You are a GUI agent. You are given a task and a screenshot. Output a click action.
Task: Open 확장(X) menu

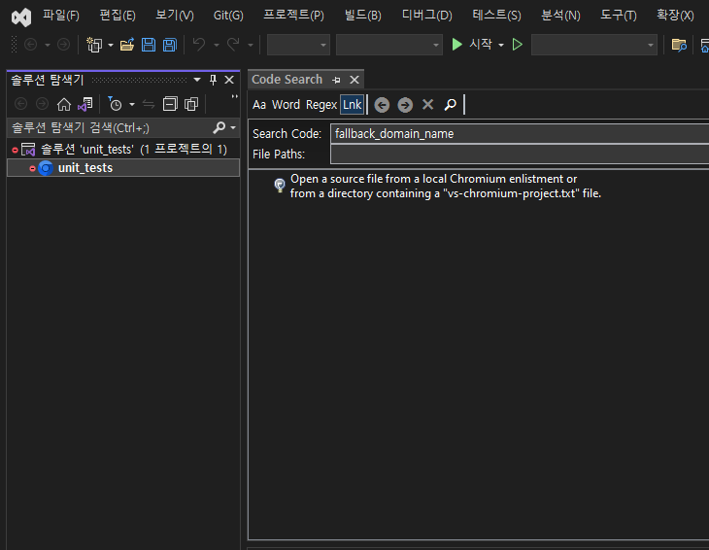(675, 16)
